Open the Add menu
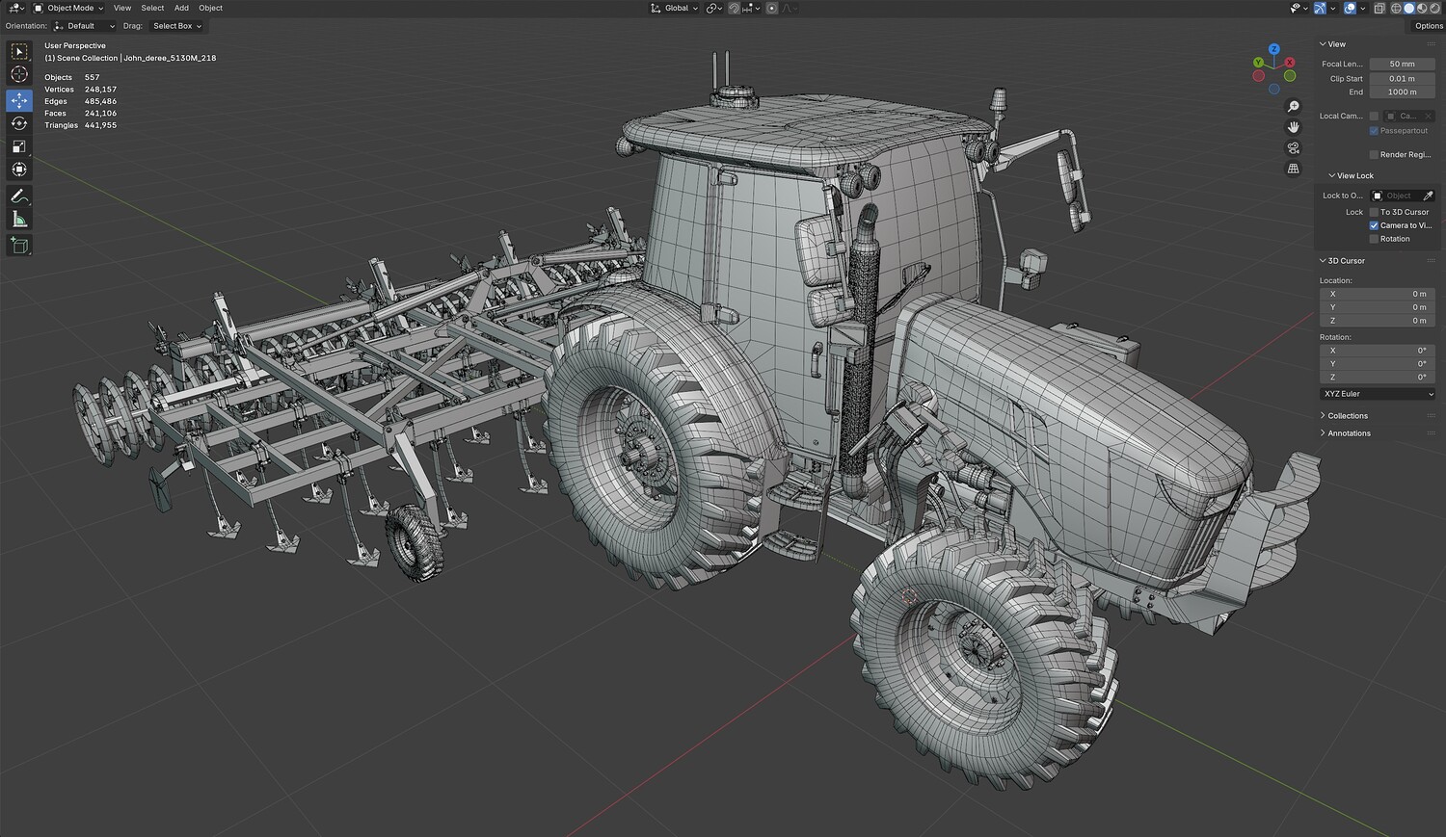The image size is (1446, 837). coord(181,8)
